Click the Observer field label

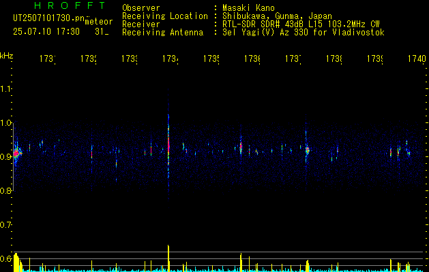[141, 8]
